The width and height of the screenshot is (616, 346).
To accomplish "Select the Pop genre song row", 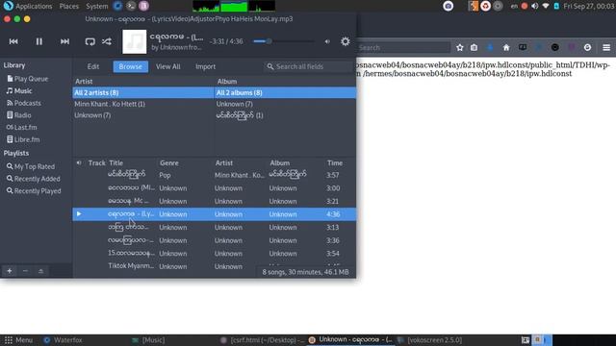I will pyautogui.click(x=215, y=175).
